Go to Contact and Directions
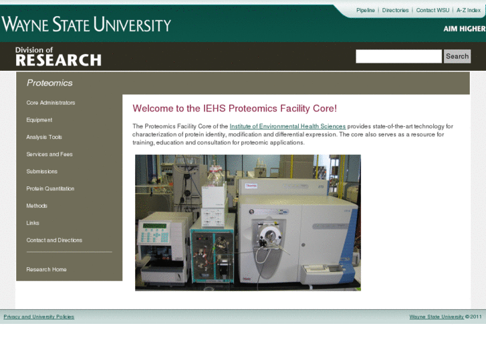Viewport: 486px width, 364px height. [x=54, y=240]
